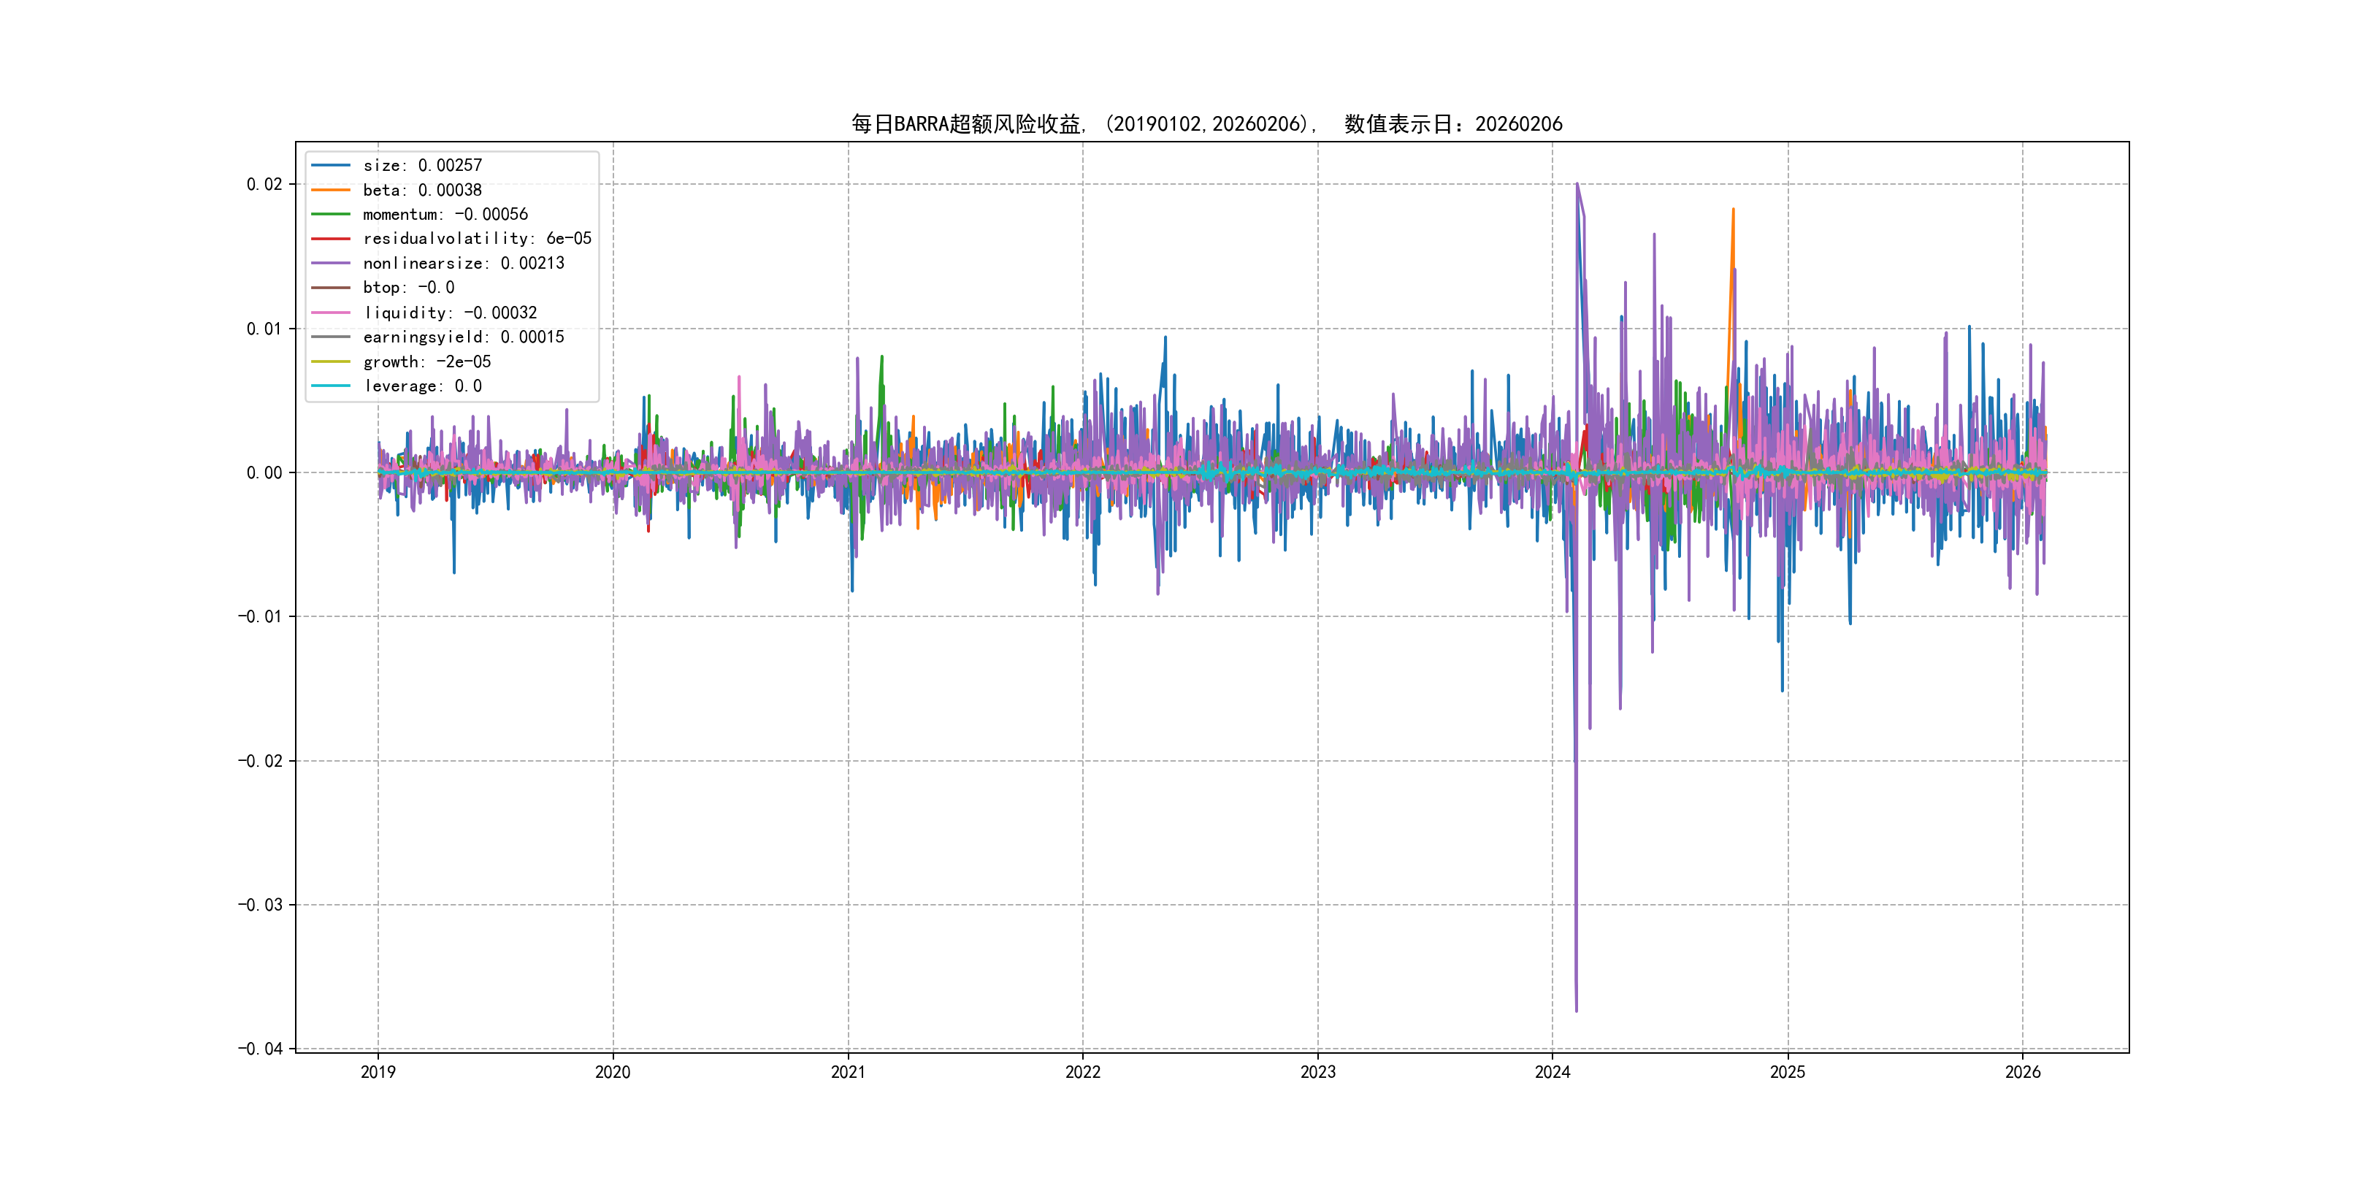Click the 0.00 y-axis tick label
2366x1183 pixels.
click(x=264, y=473)
